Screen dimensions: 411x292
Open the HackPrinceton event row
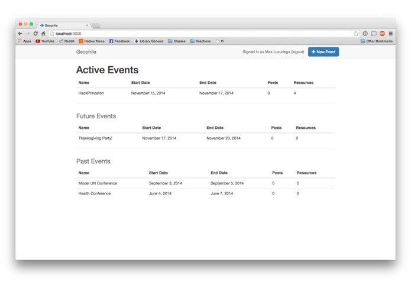point(206,93)
